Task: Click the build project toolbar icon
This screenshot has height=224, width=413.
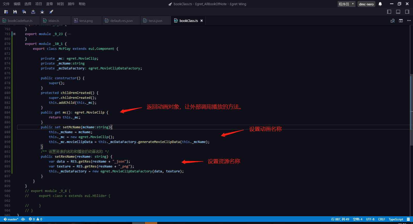Action: click(33, 12)
